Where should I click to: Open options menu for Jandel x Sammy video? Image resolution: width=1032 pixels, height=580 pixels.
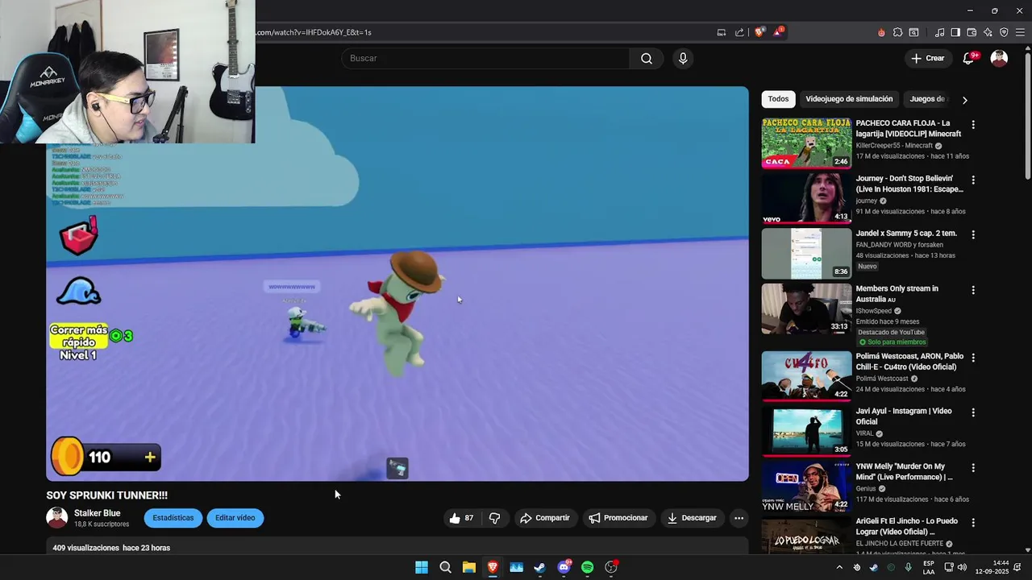[973, 234]
